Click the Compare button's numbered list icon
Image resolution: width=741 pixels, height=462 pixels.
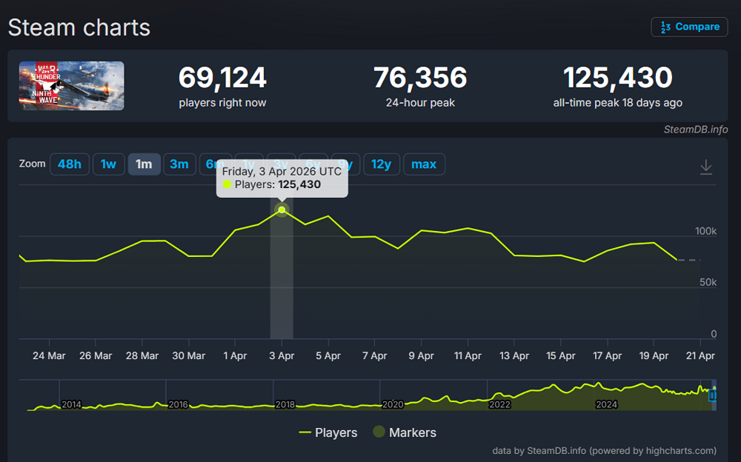665,27
